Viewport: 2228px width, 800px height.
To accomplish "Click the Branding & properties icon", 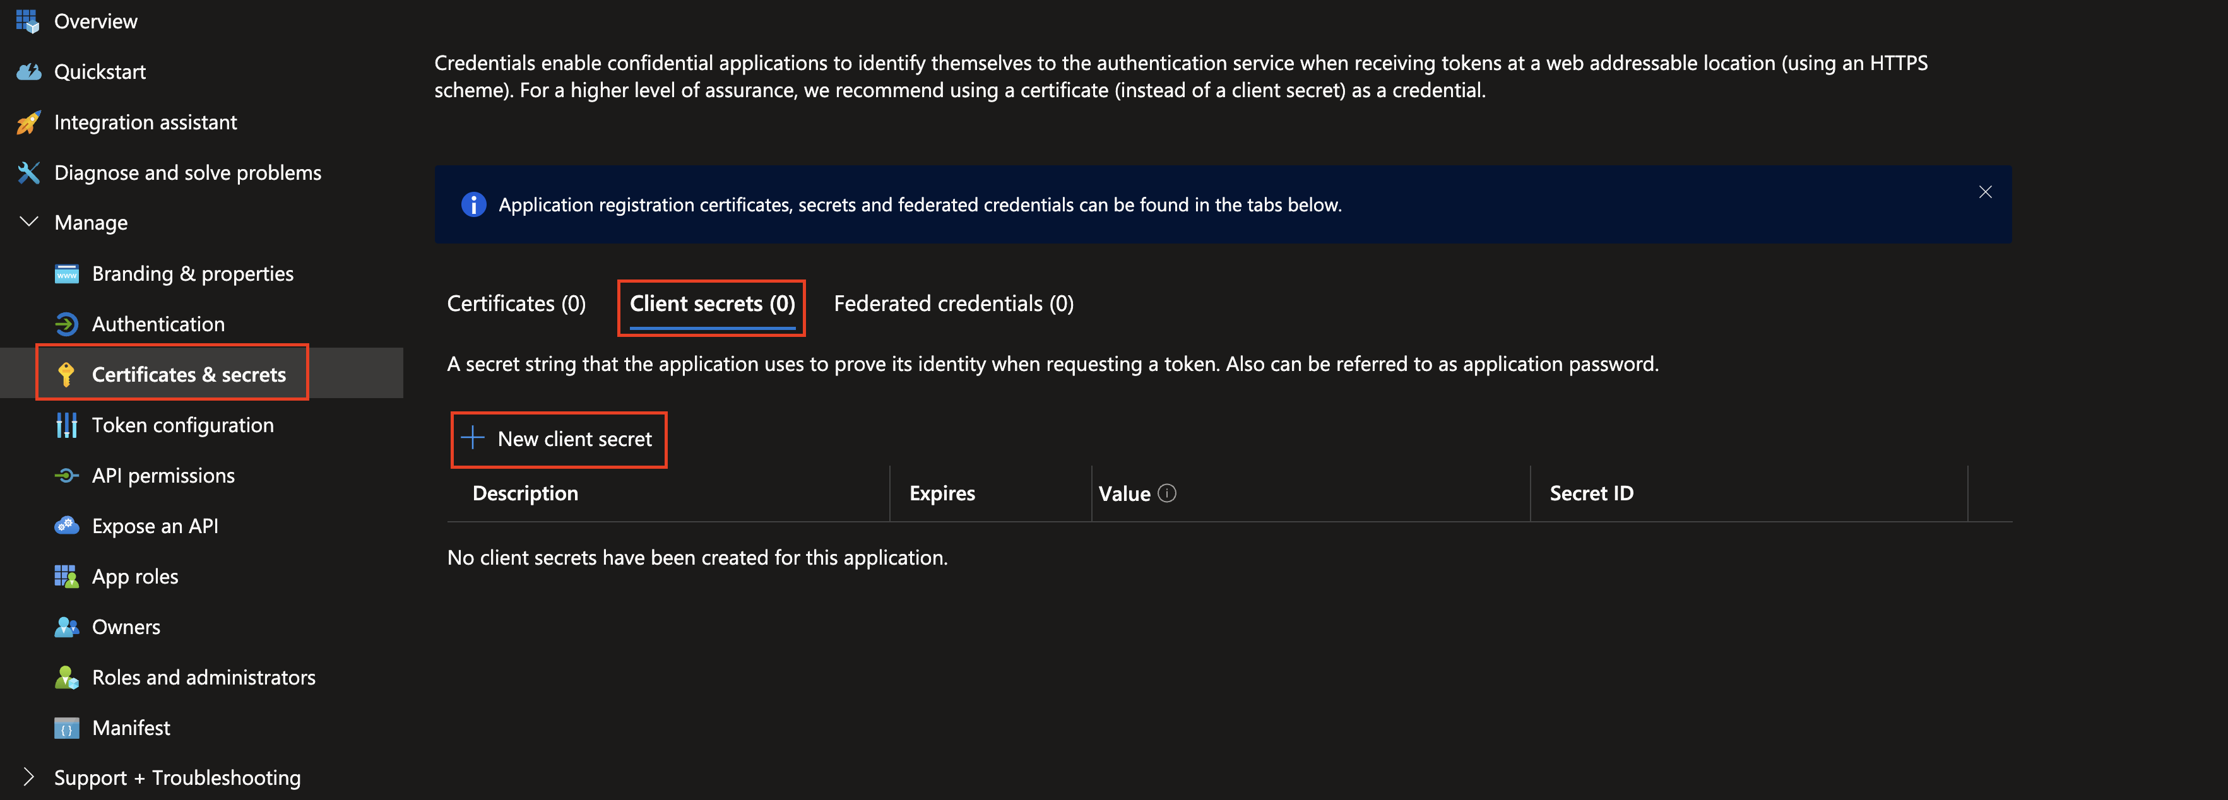I will pyautogui.click(x=67, y=274).
